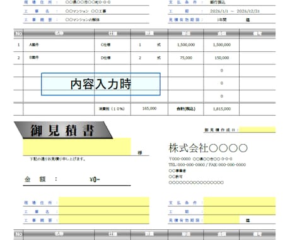
Task: Click the 2026/1/1 ~ 2026/12/31 工期 value
Action: pyautogui.click(x=235, y=11)
